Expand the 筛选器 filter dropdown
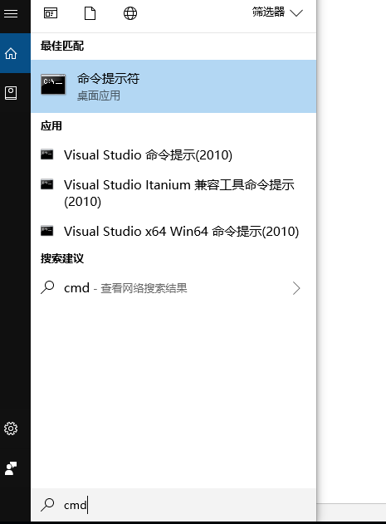Viewport: 386px width, 524px height. pyautogui.click(x=277, y=12)
